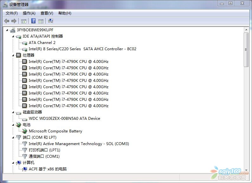
Task: Select the 通信端口 (COM1) text
Action: pos(44,156)
